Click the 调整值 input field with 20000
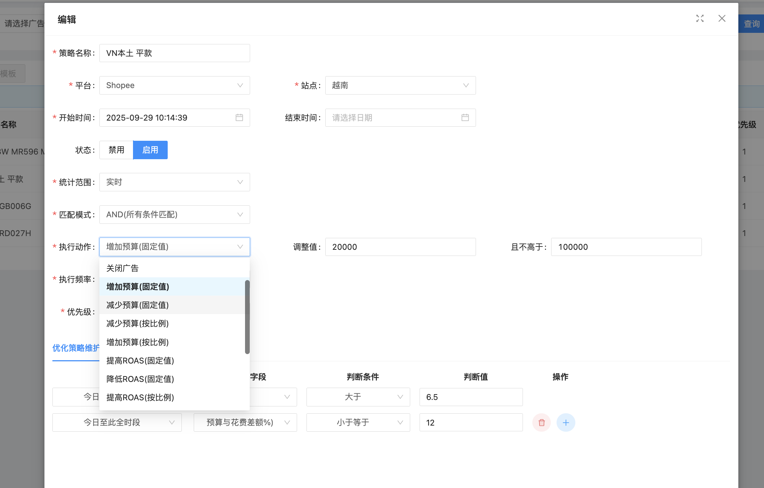This screenshot has width=764, height=488. click(400, 247)
